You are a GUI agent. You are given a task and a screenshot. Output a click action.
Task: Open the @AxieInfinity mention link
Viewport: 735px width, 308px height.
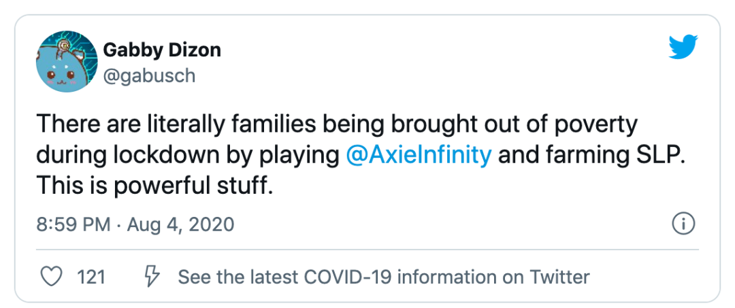(419, 155)
